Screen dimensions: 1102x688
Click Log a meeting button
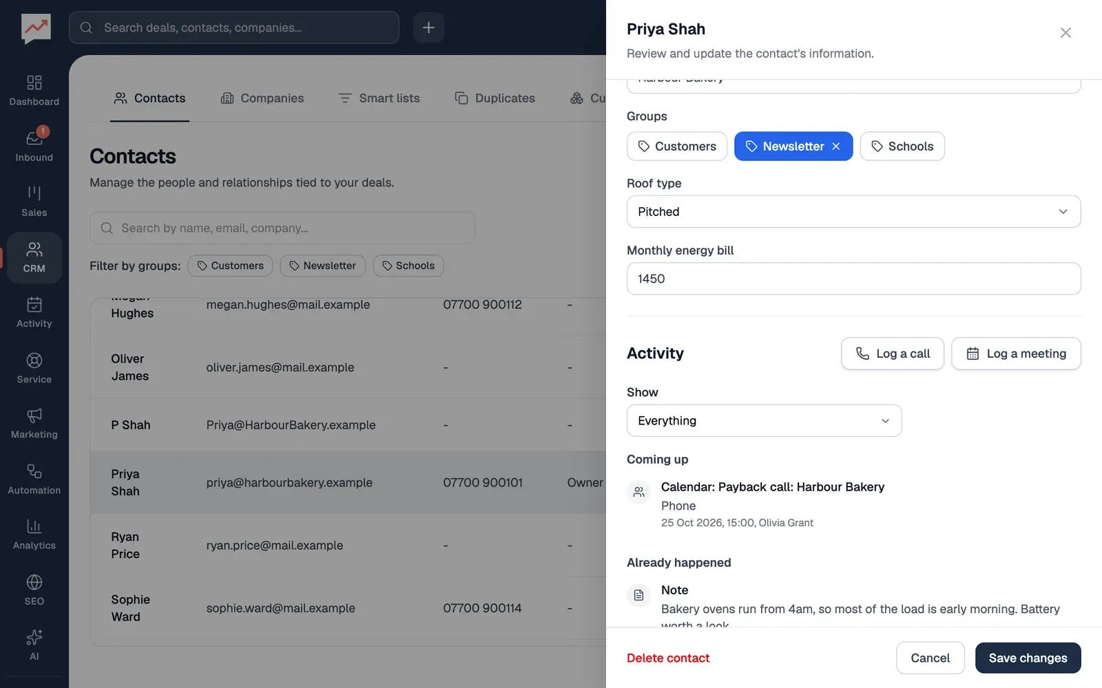point(1016,354)
